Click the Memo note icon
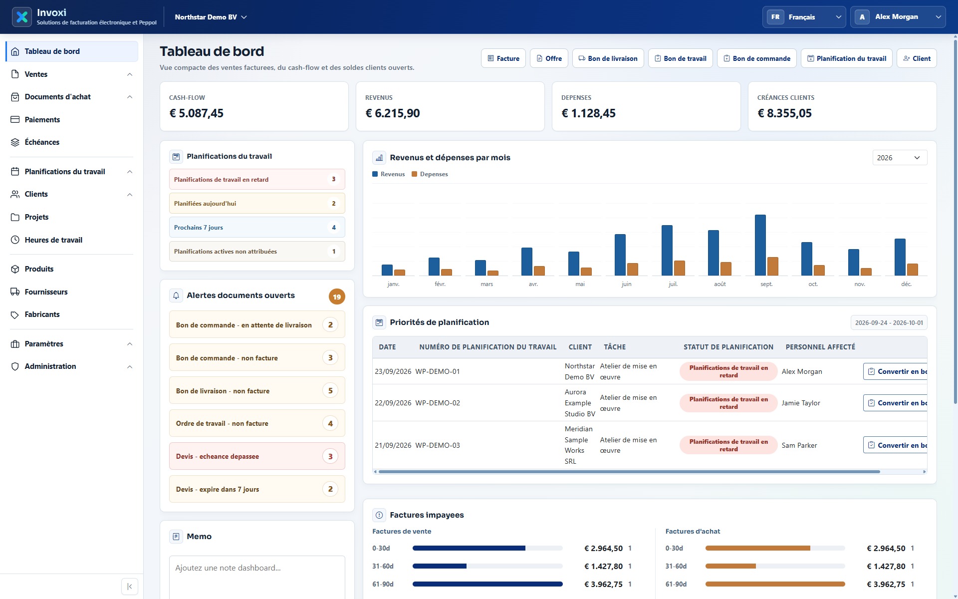 tap(176, 537)
